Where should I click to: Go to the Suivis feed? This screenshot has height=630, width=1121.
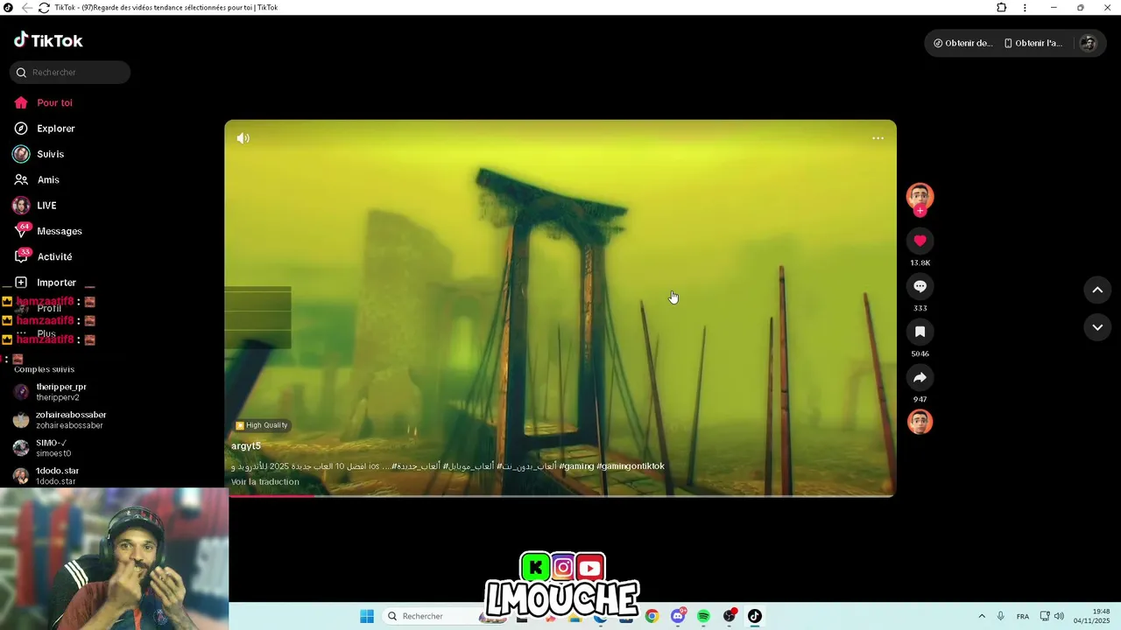coord(39,154)
